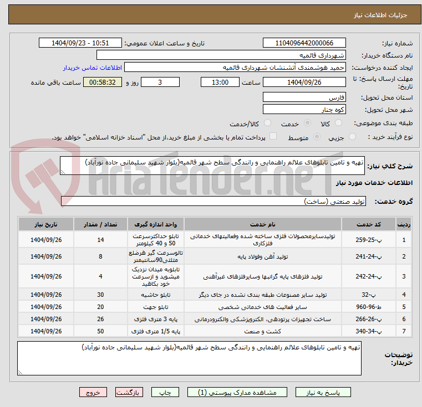Click service code پ-25-259
This screenshot has width=422, height=407.
click(368, 240)
